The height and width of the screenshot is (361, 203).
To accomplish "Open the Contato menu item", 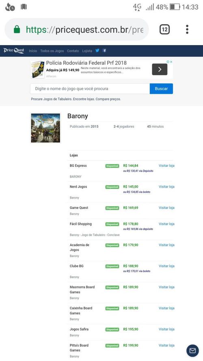I will coord(73,51).
